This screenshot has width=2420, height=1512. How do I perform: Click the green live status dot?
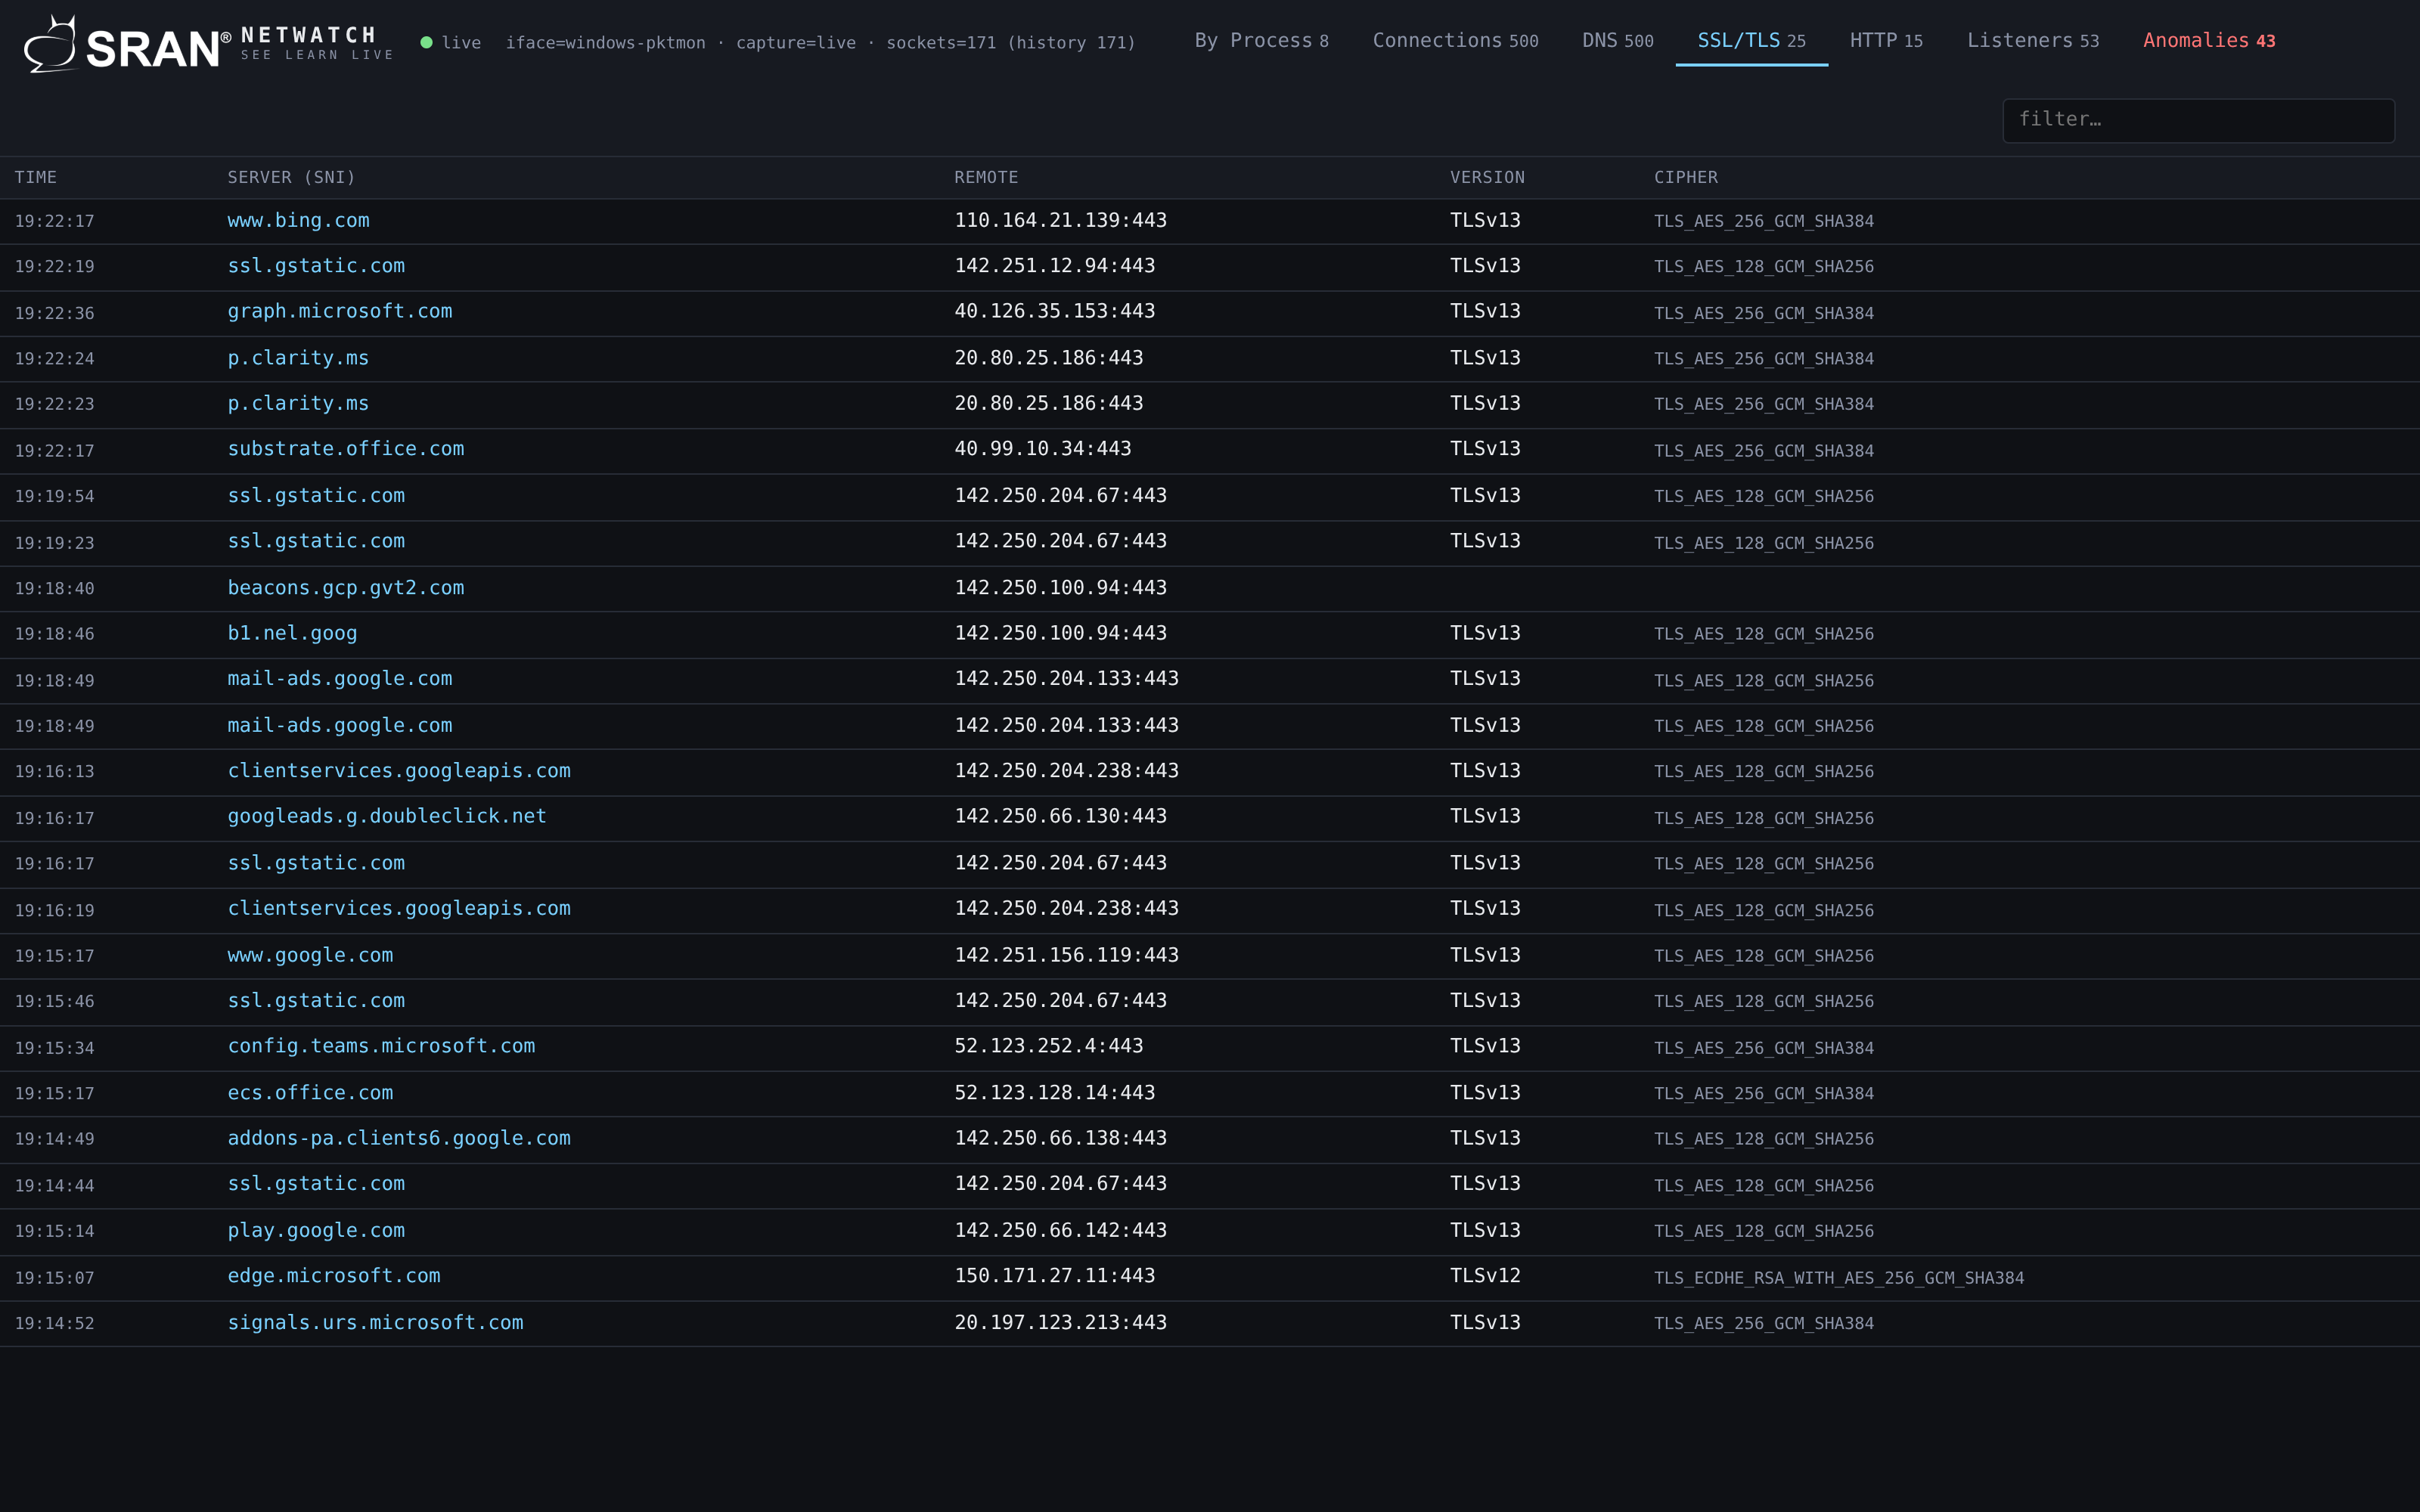426,42
